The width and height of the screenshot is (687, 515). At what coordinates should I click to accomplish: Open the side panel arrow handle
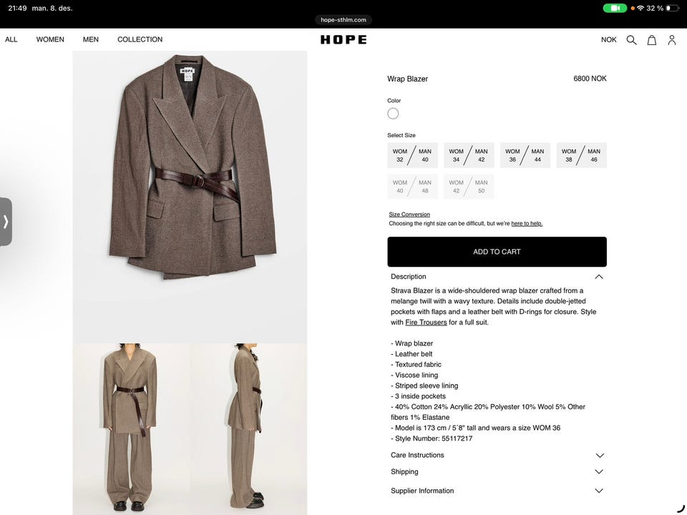pyautogui.click(x=6, y=222)
